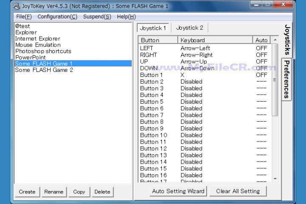Click Arrow-Right keyboard assignment cell
This screenshot has height=204, width=306.
pyautogui.click(x=196, y=55)
